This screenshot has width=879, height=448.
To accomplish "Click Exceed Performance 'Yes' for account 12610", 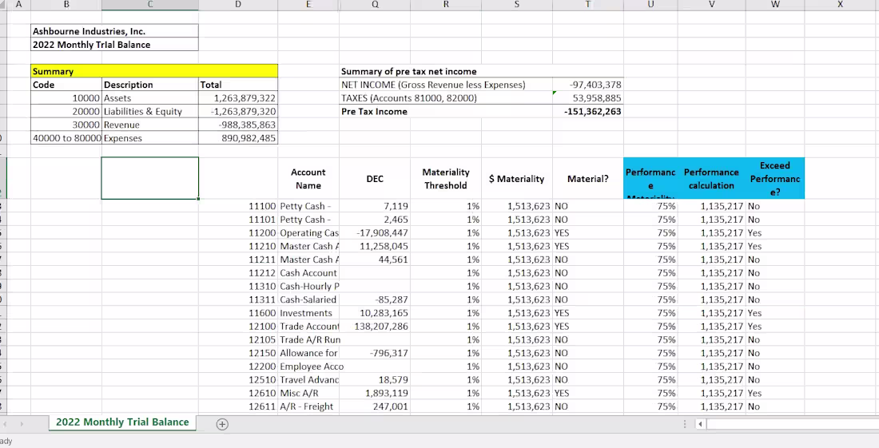I will 775,393.
